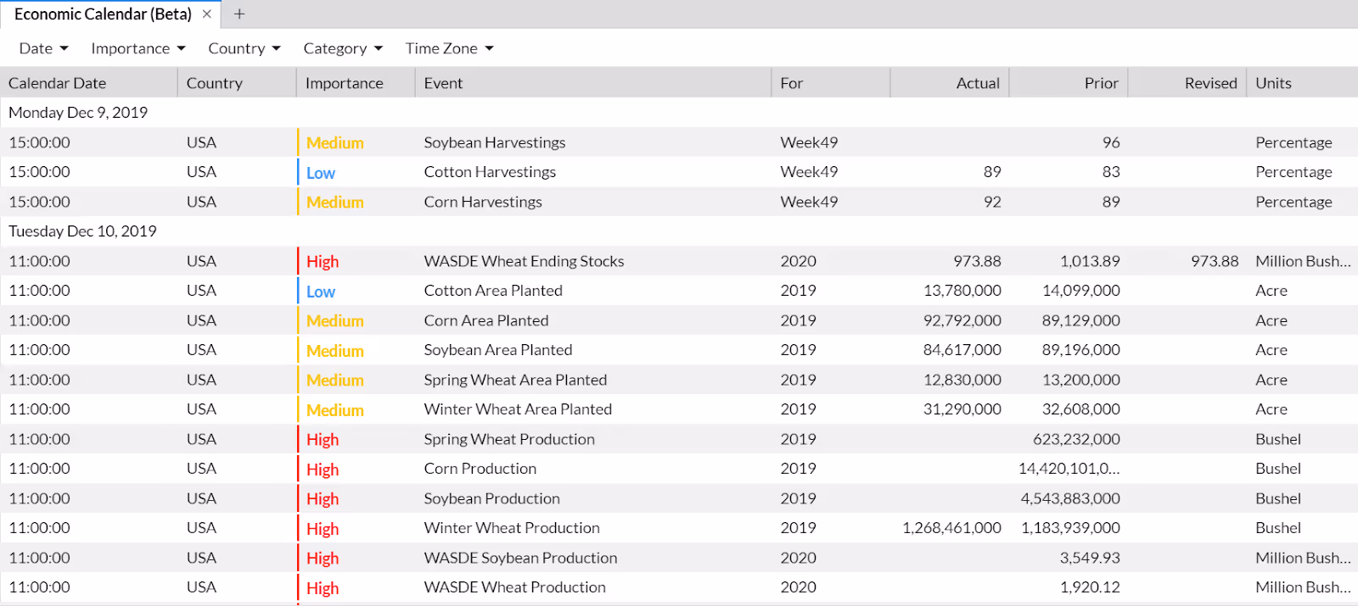This screenshot has width=1358, height=606.
Task: Select the Spring Wheat Production event
Action: point(509,439)
